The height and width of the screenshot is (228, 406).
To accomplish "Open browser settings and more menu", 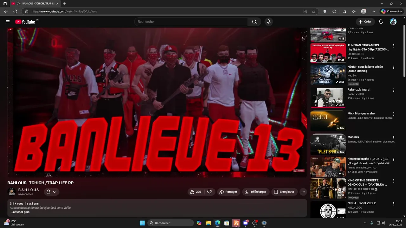I will click(373, 11).
